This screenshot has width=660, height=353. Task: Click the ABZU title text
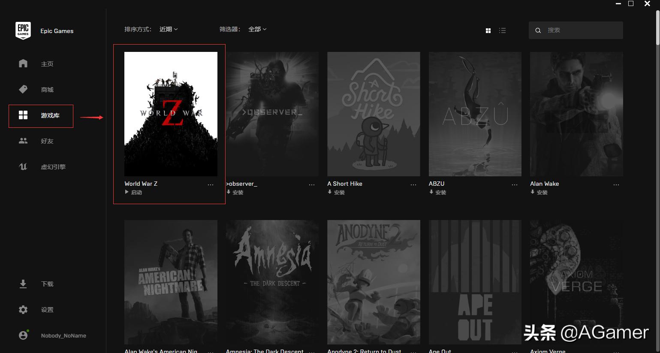(x=437, y=184)
